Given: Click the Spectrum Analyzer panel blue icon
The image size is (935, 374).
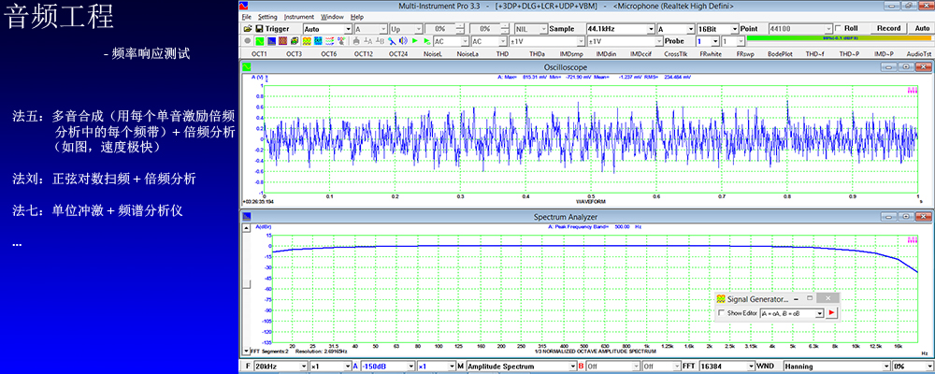Looking at the screenshot, I should [x=244, y=217].
